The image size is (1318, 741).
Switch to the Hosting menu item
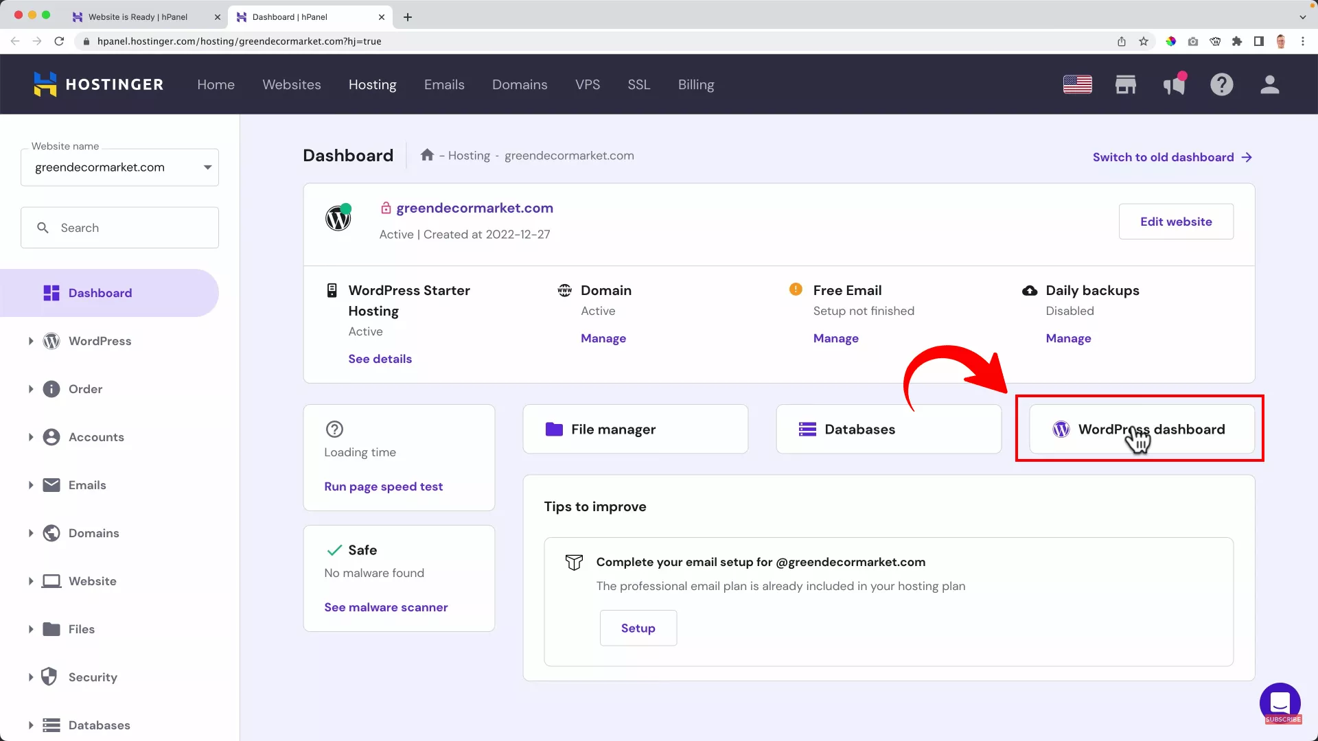(372, 84)
